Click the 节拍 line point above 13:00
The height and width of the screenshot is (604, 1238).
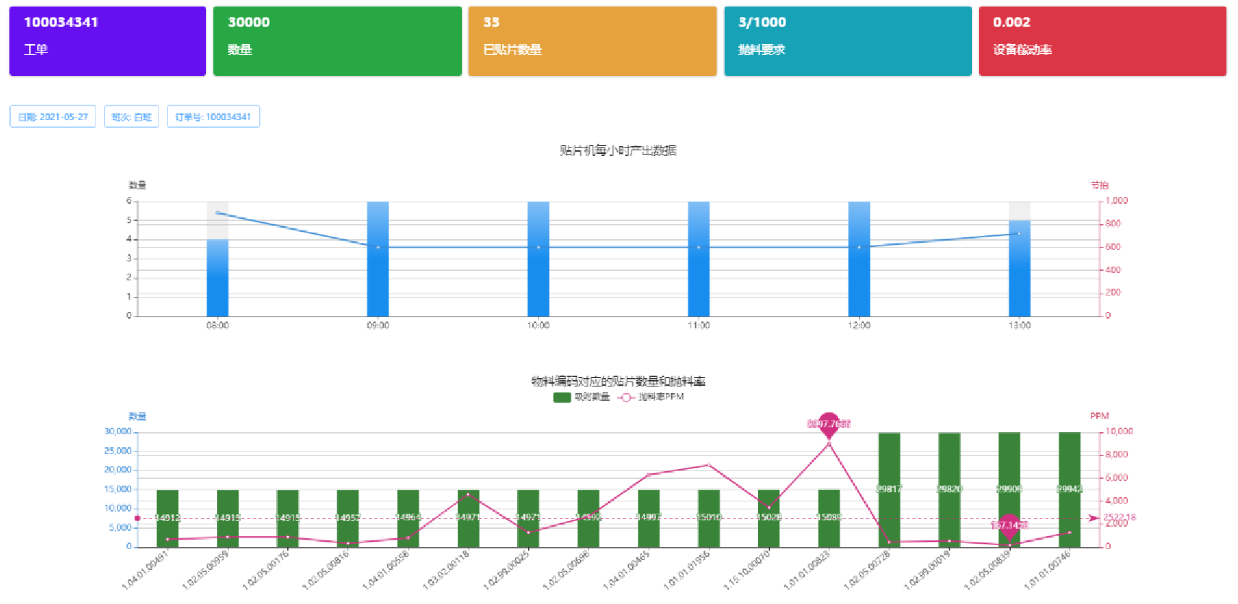point(1020,233)
